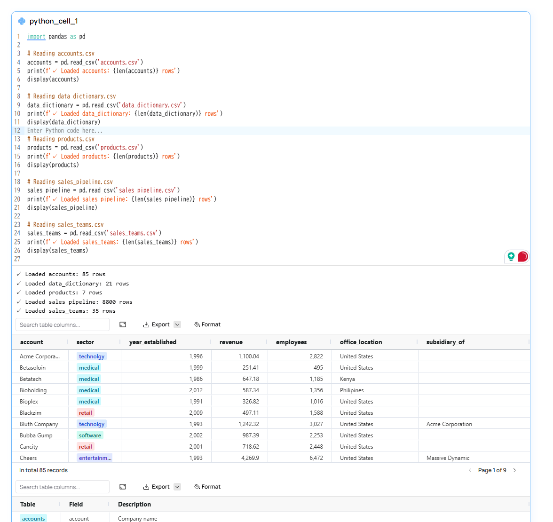Viewport: 553px width, 522px height.
Task: Open Export options dropdown for accounts table
Action: pyautogui.click(x=177, y=324)
